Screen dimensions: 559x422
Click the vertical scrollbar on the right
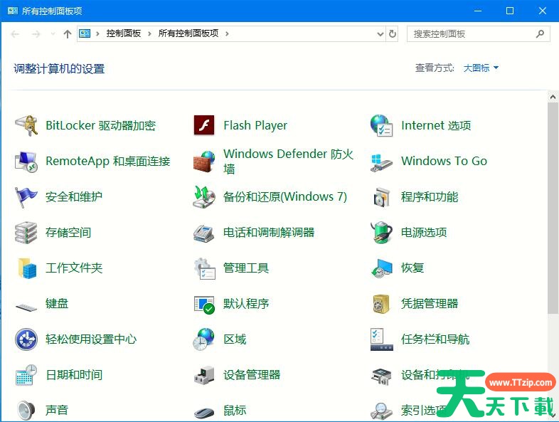coord(553,206)
